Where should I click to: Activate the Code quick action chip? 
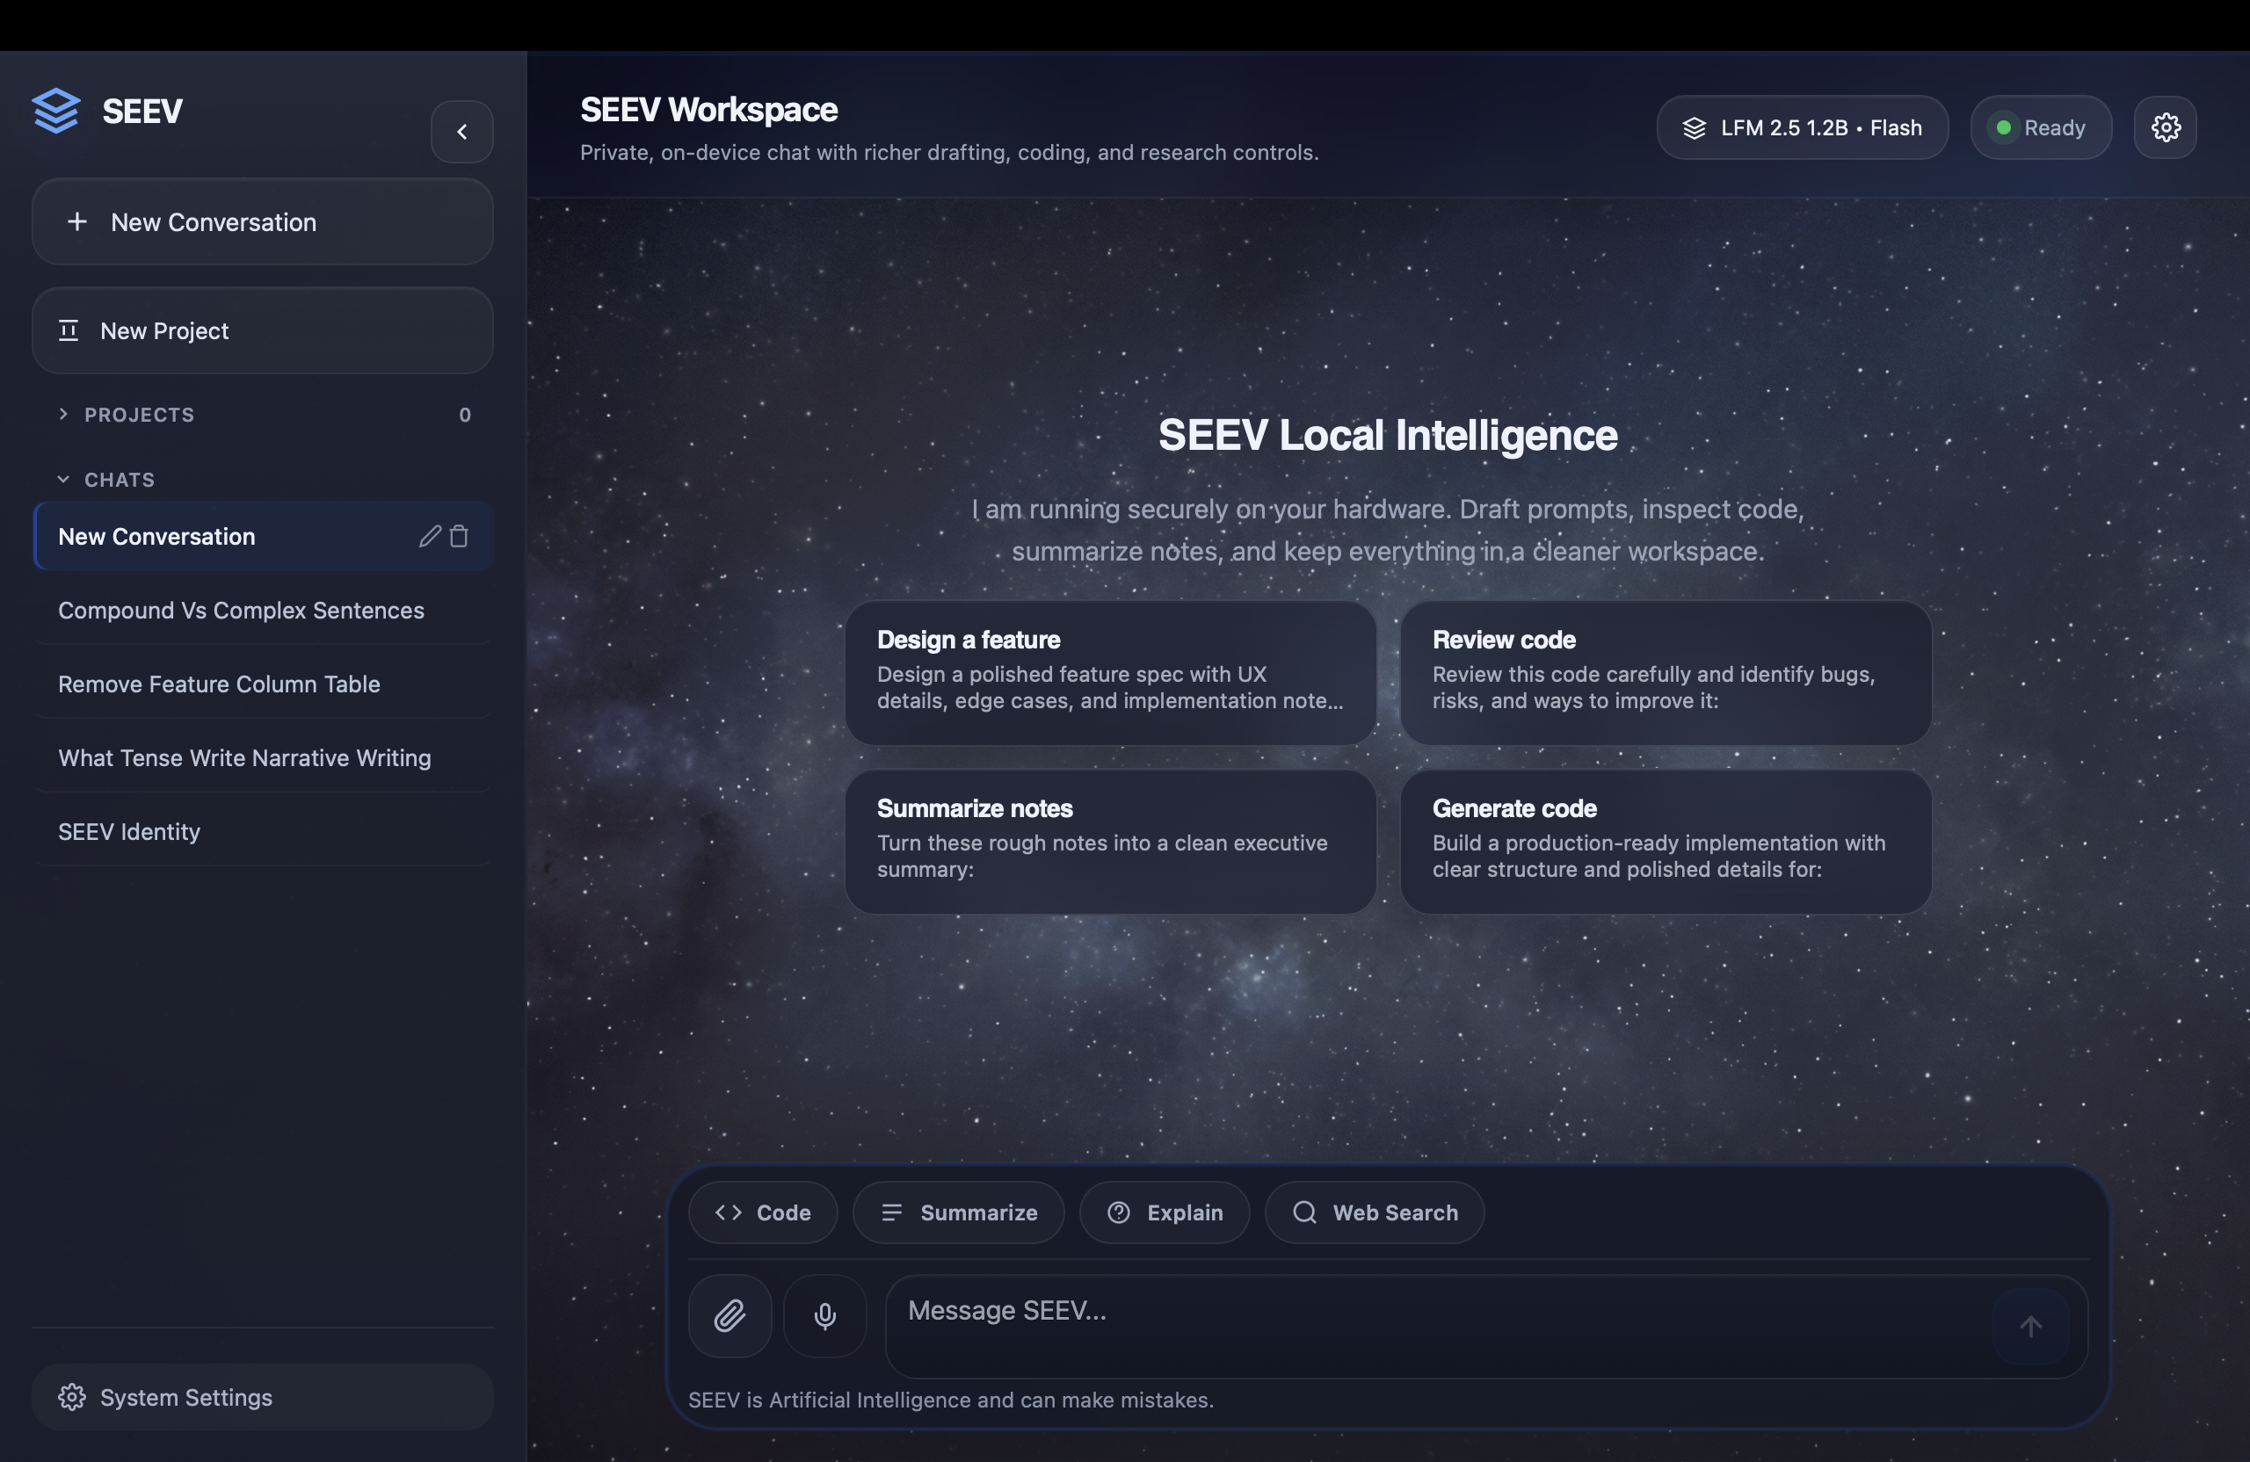[x=763, y=1212]
